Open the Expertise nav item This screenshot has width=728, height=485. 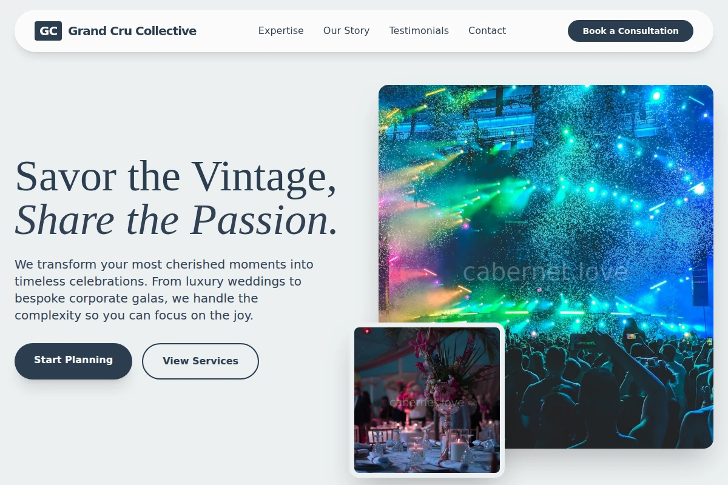(x=281, y=30)
